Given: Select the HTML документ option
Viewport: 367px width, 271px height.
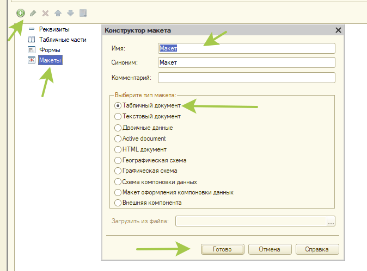Looking at the screenshot, I should point(118,149).
